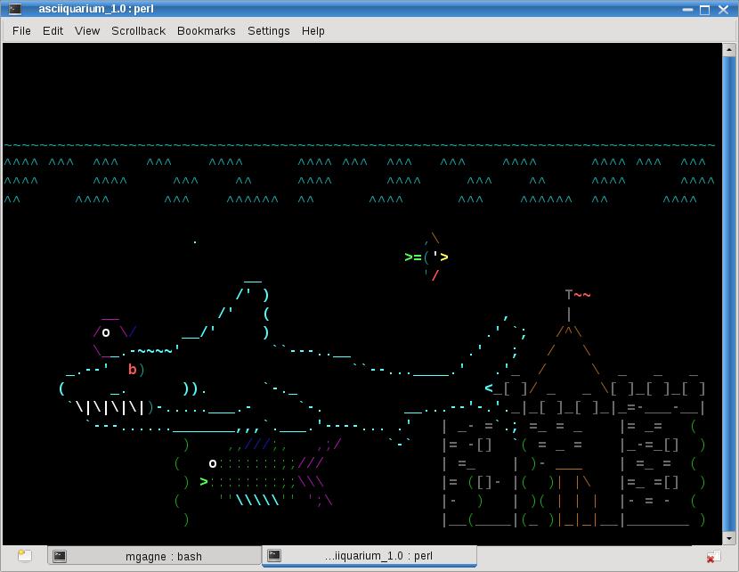Screen dimensions: 739x572
Task: Open the Help menu
Action: point(313,30)
